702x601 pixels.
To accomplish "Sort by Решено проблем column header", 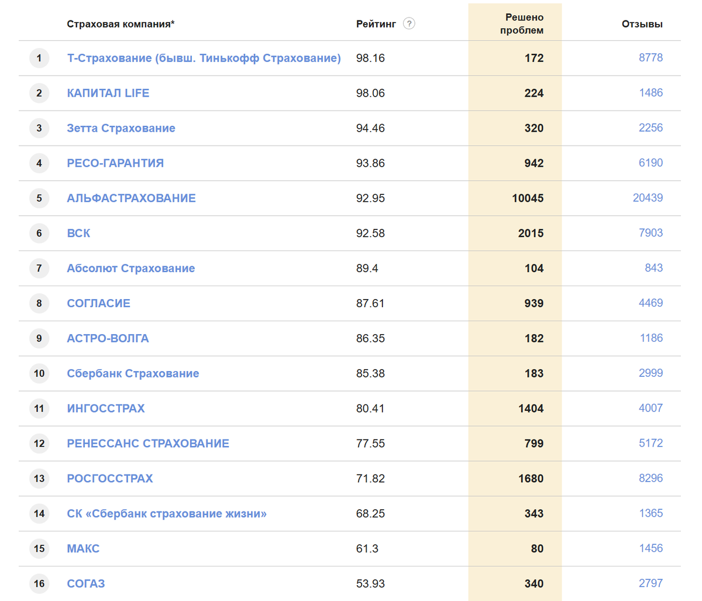I will point(522,24).
